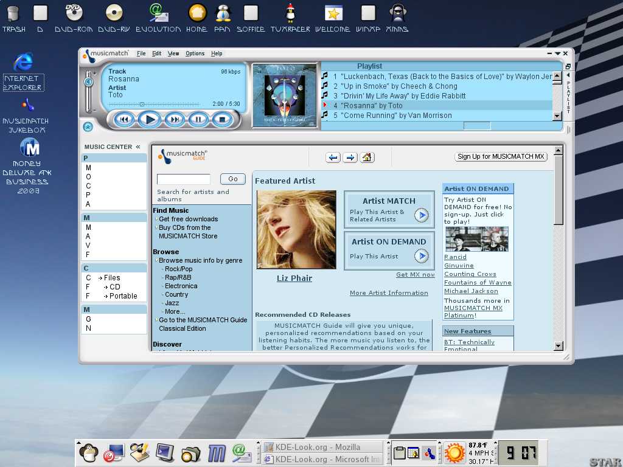
Task: Click the guide Back arrow button
Action: coord(333,157)
